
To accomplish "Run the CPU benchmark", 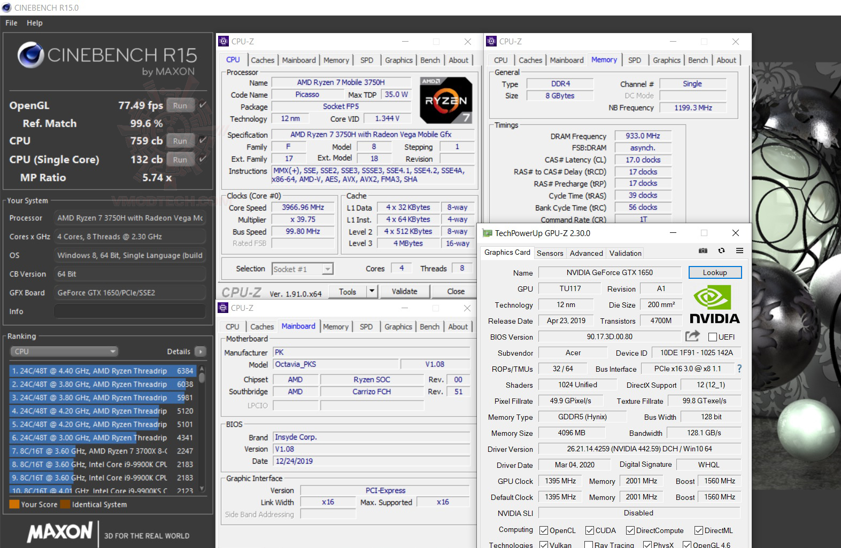I will (x=180, y=141).
